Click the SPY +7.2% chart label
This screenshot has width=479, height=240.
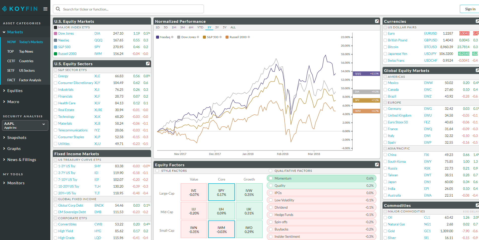point(366,100)
